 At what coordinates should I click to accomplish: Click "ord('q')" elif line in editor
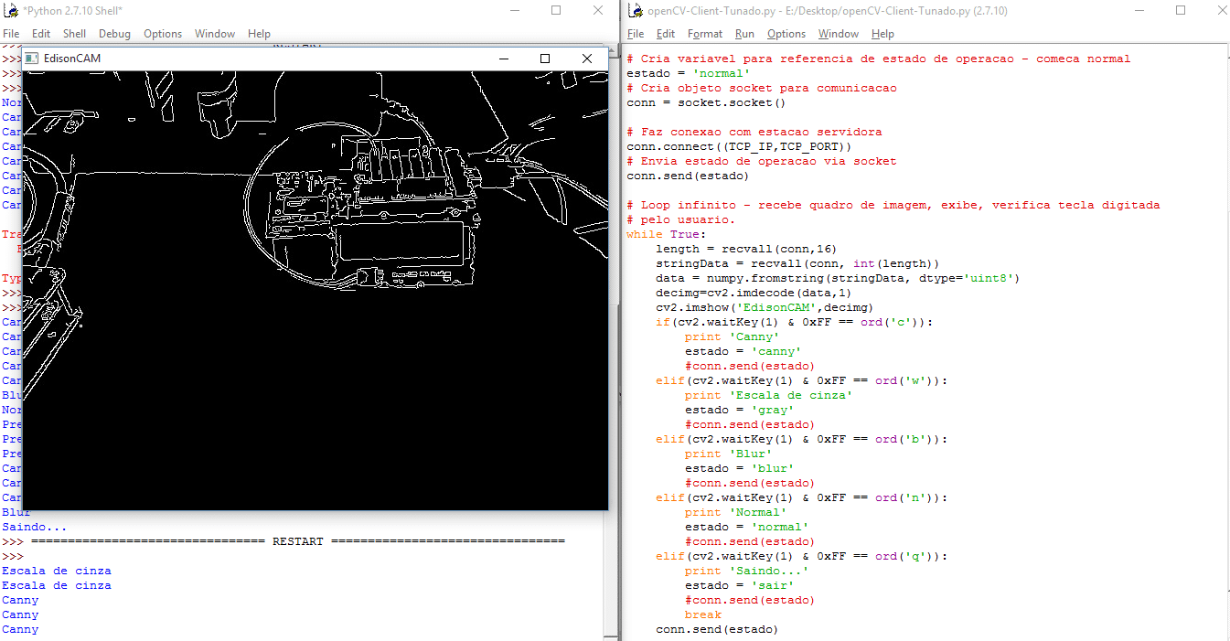tap(801, 556)
